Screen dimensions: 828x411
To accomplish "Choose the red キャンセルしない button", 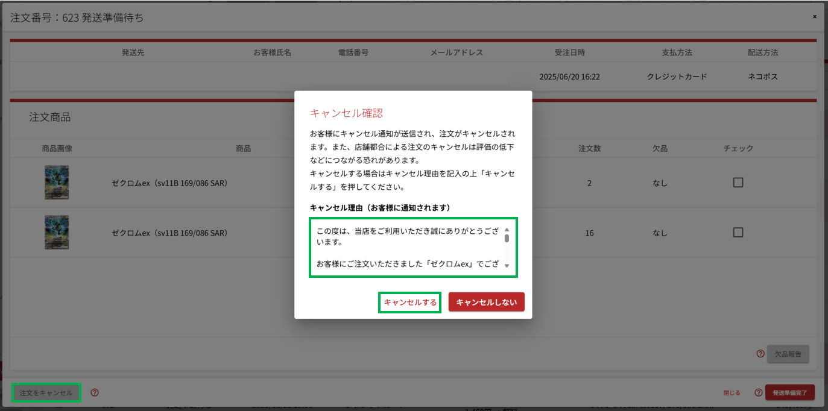I will (x=486, y=303).
